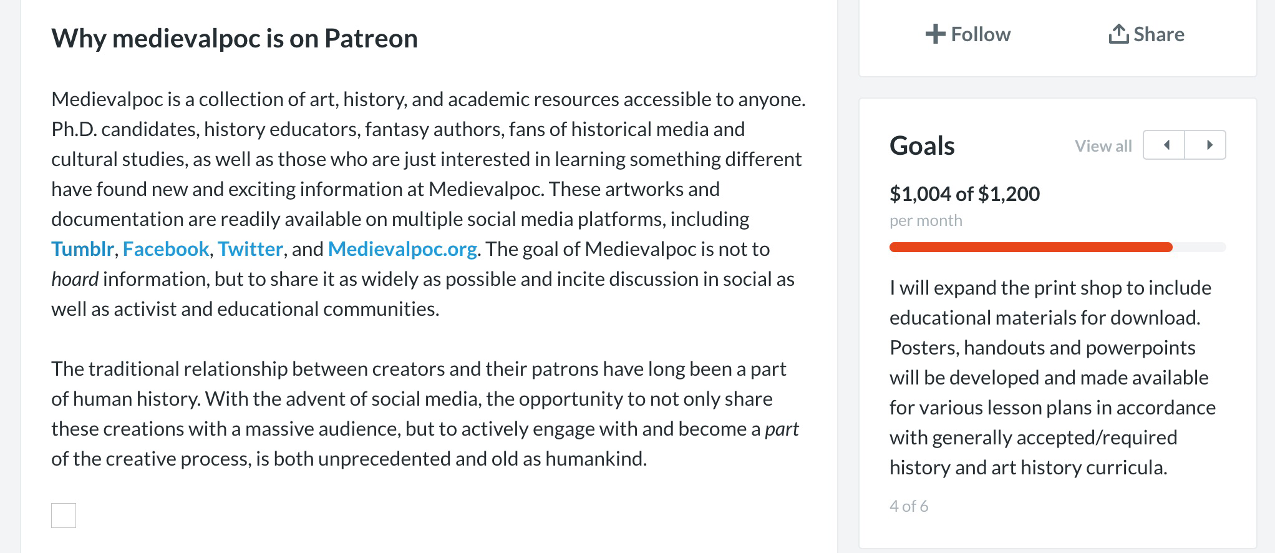Open the Tumblr link
1275x553 pixels.
82,249
